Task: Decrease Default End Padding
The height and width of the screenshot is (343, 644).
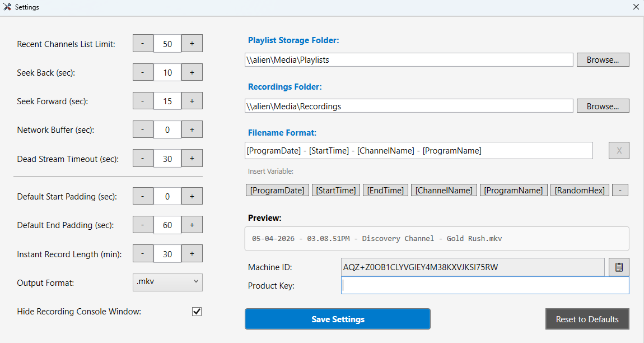Action: [143, 225]
